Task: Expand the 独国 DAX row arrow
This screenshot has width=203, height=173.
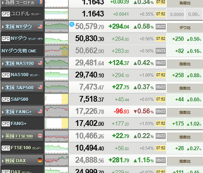Action: point(3,161)
